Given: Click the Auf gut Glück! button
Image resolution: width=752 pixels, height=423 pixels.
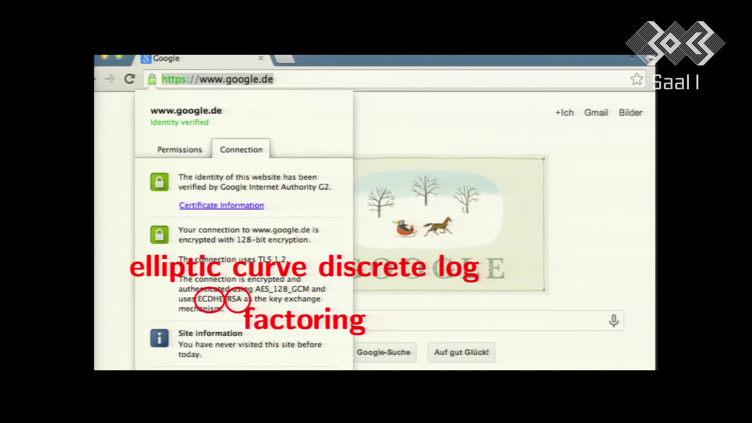Looking at the screenshot, I should 461,352.
